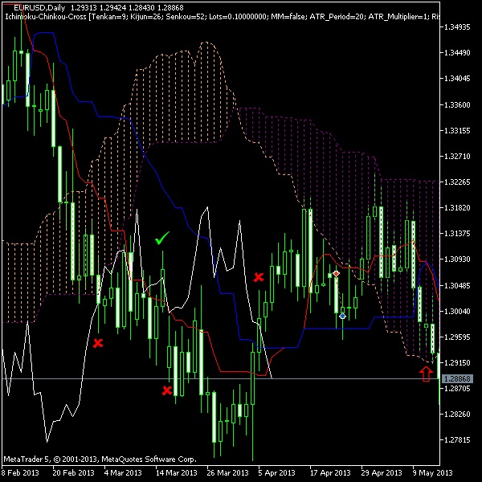Click the 17 Apr 2013 date label
The image size is (482, 482).
click(x=329, y=473)
